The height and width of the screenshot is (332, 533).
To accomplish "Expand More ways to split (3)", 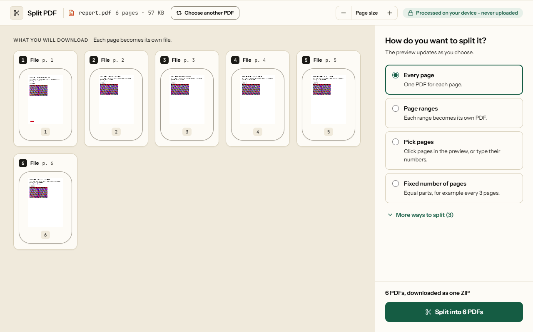I will tap(421, 215).
